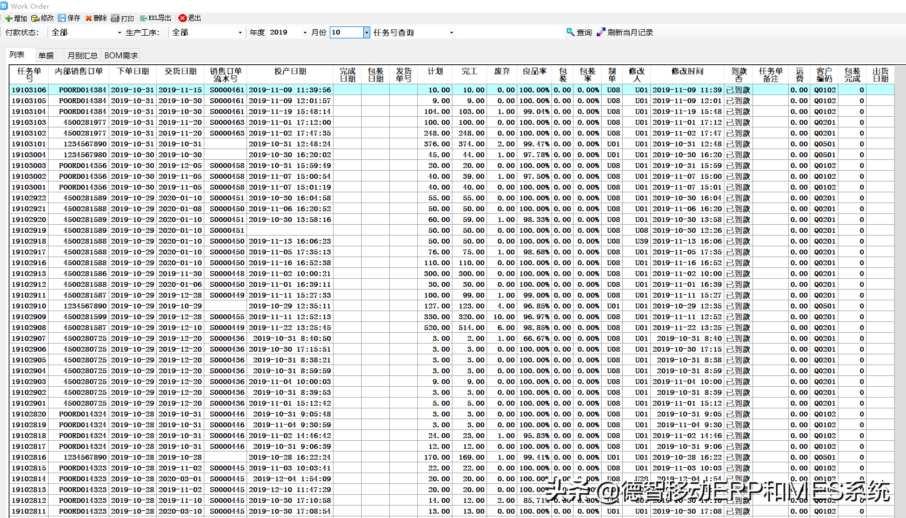906x518 pixels.
Task: Click task number cell 19102820
Action: click(x=29, y=414)
